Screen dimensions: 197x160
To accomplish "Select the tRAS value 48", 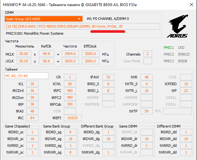I will click(x=32, y=111).
